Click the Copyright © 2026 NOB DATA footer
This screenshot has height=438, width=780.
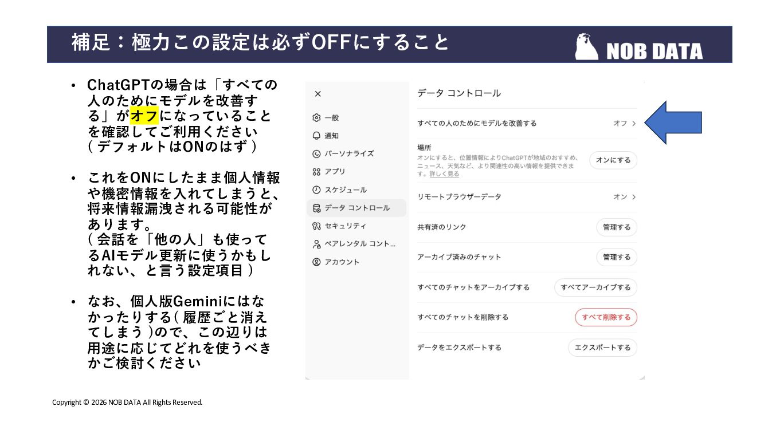click(x=127, y=403)
